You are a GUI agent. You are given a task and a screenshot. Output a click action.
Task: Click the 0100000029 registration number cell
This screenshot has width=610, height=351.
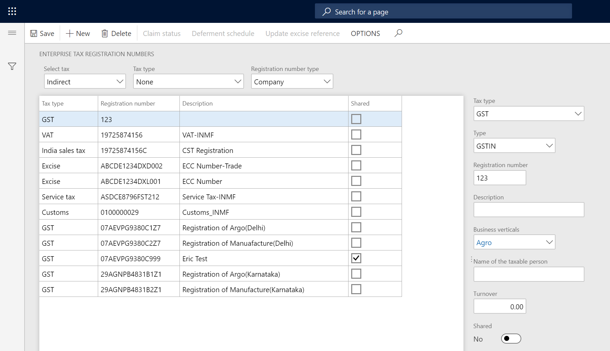click(139, 212)
